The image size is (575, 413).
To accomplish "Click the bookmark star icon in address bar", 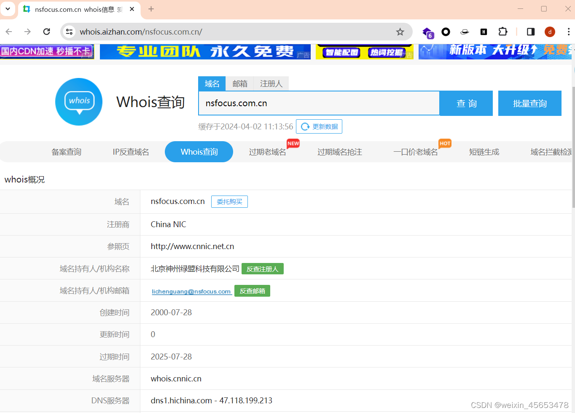I will pos(400,32).
